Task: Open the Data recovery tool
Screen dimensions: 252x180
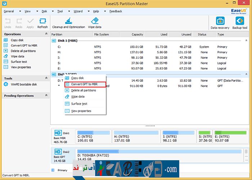Action: [x=220, y=23]
